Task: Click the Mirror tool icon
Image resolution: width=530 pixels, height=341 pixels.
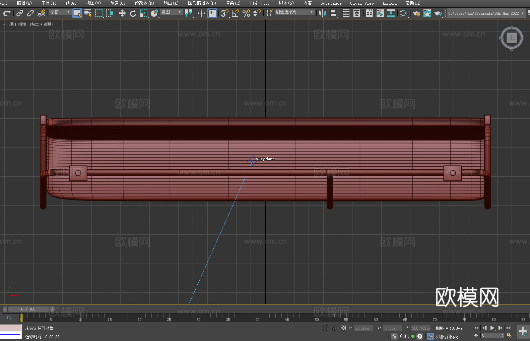Action: point(323,13)
